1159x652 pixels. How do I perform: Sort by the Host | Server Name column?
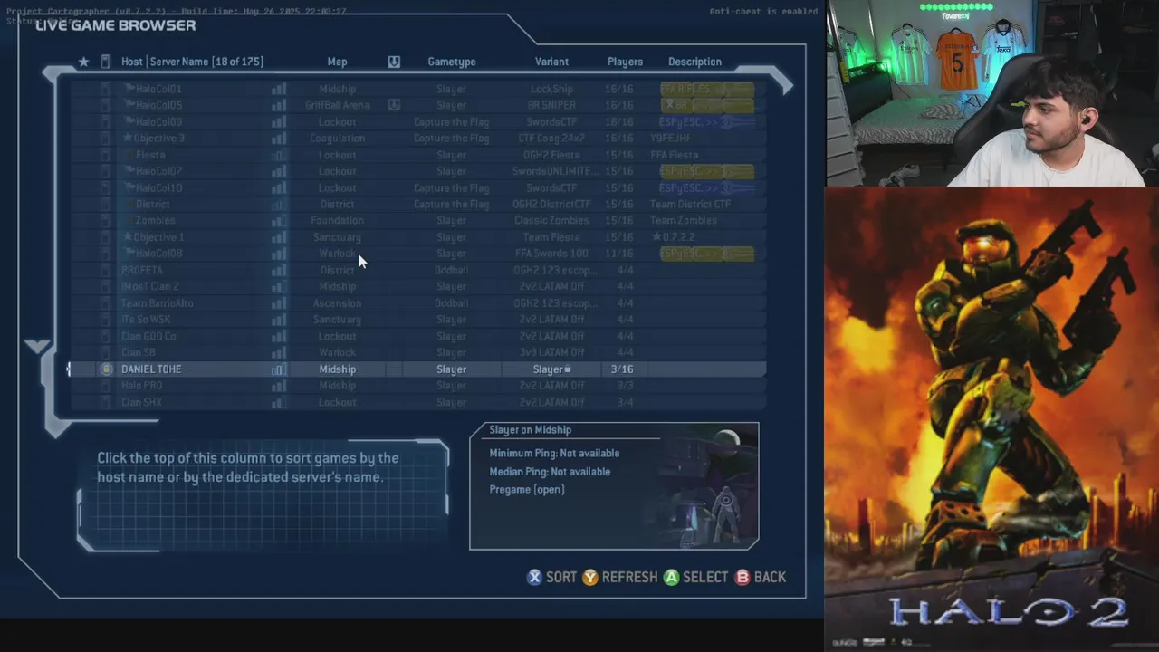(x=192, y=62)
